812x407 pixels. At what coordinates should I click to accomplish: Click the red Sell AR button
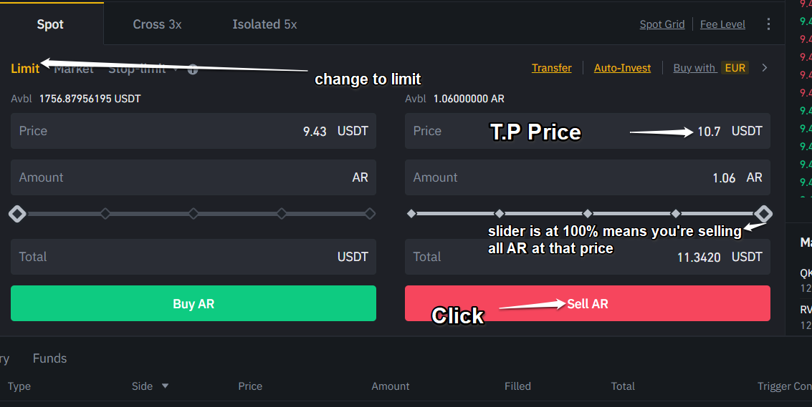(x=588, y=303)
